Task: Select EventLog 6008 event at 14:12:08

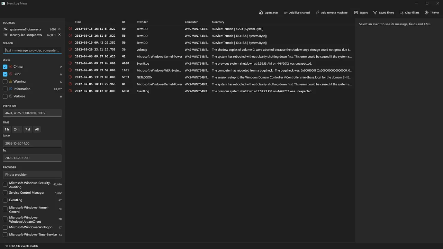Action: pyautogui.click(x=210, y=91)
